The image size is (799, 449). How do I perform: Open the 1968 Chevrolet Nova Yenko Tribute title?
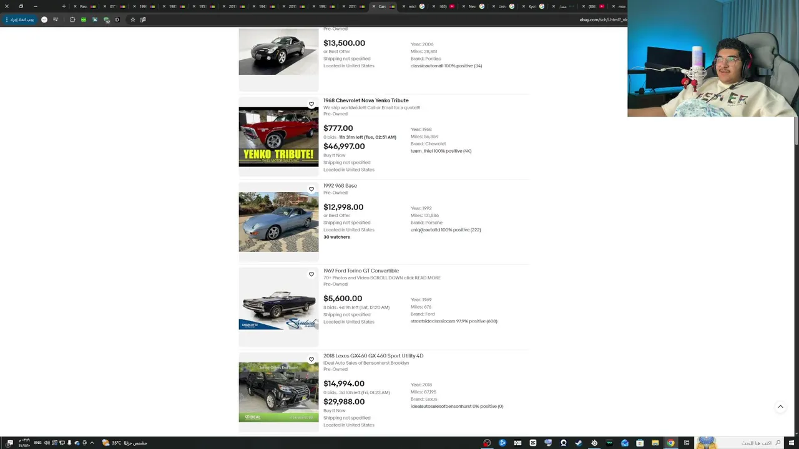[x=366, y=100]
